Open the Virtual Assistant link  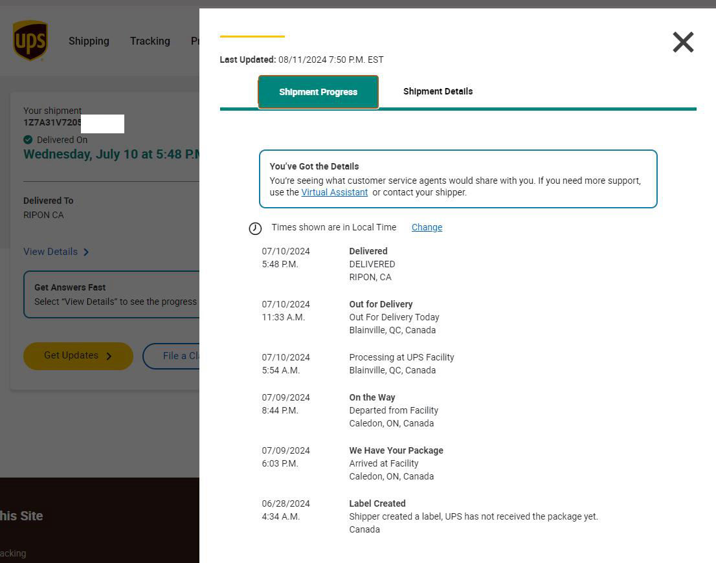[x=334, y=192]
